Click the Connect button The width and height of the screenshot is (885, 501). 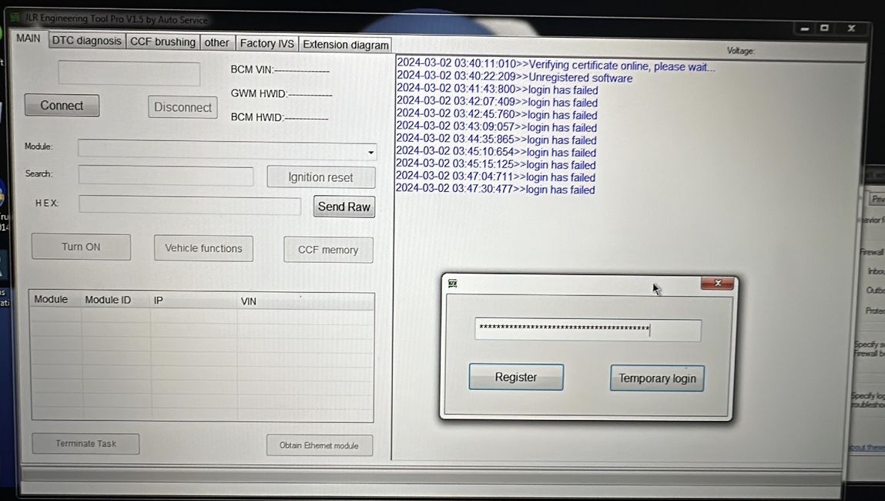62,106
